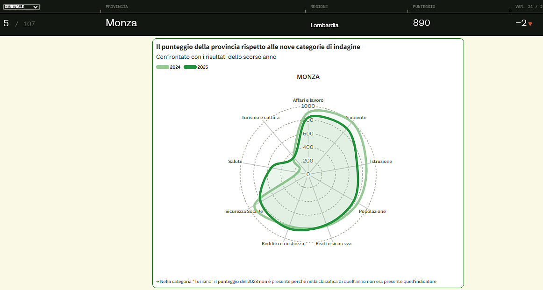Click the Reddito e ricchezza axis label

283,244
